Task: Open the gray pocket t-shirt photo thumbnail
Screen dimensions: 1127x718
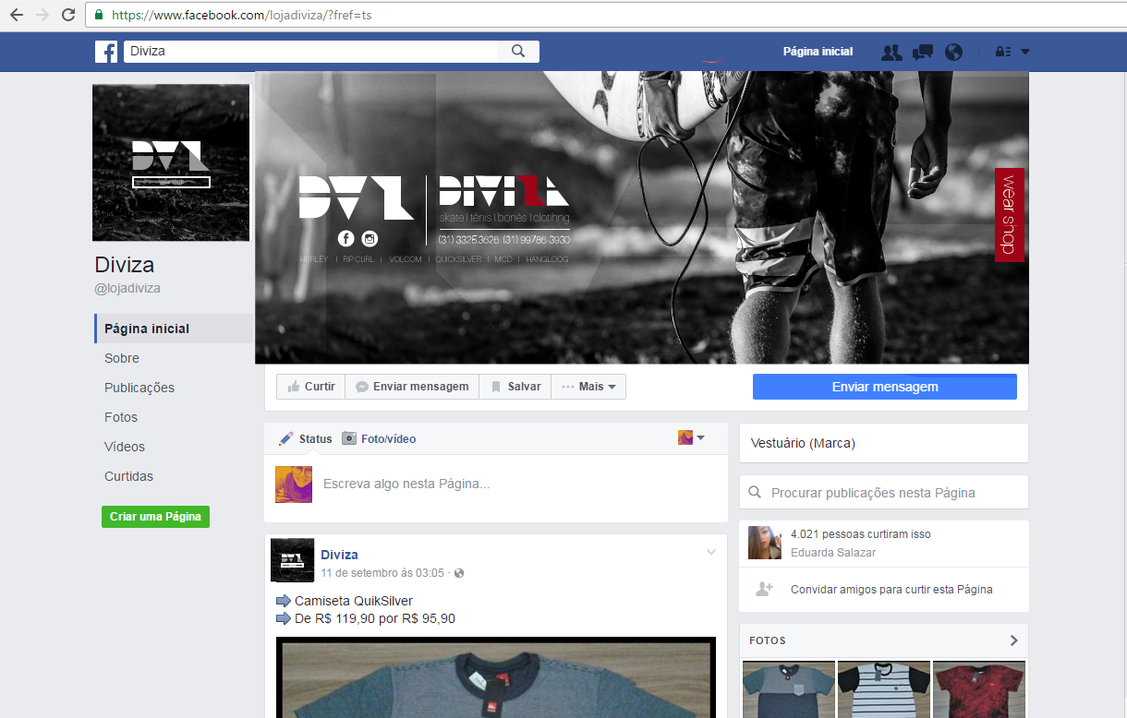Action: tap(789, 689)
